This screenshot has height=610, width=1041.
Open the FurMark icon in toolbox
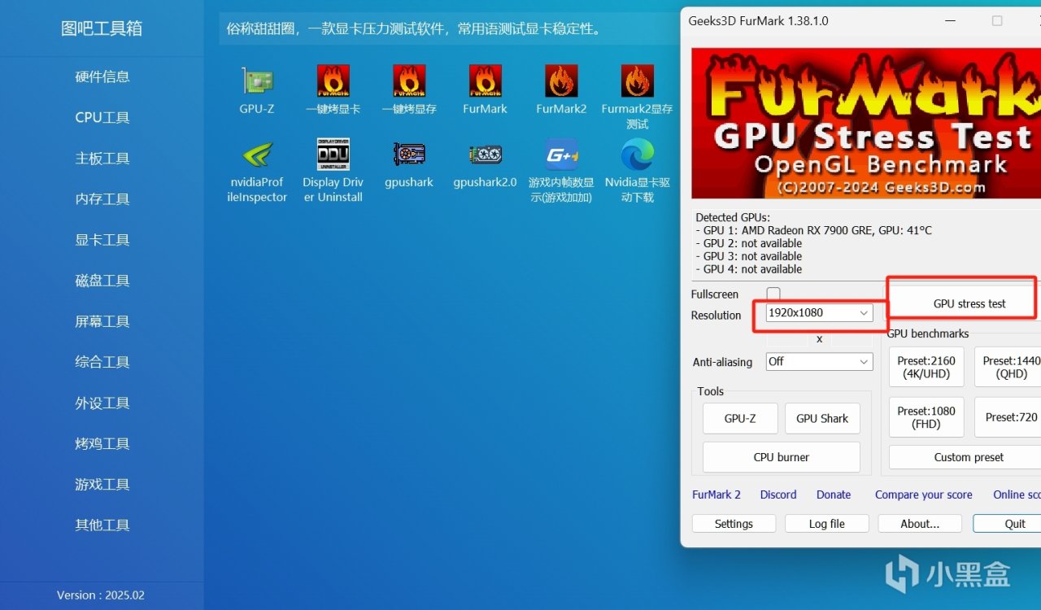tap(485, 81)
